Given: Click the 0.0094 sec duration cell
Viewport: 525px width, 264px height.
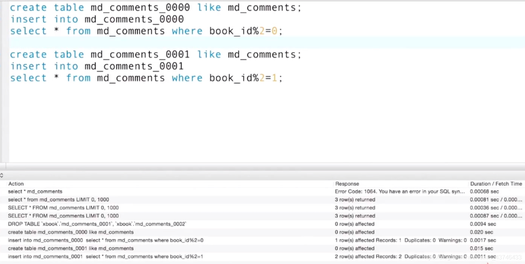Looking at the screenshot, I should click(x=483, y=224).
